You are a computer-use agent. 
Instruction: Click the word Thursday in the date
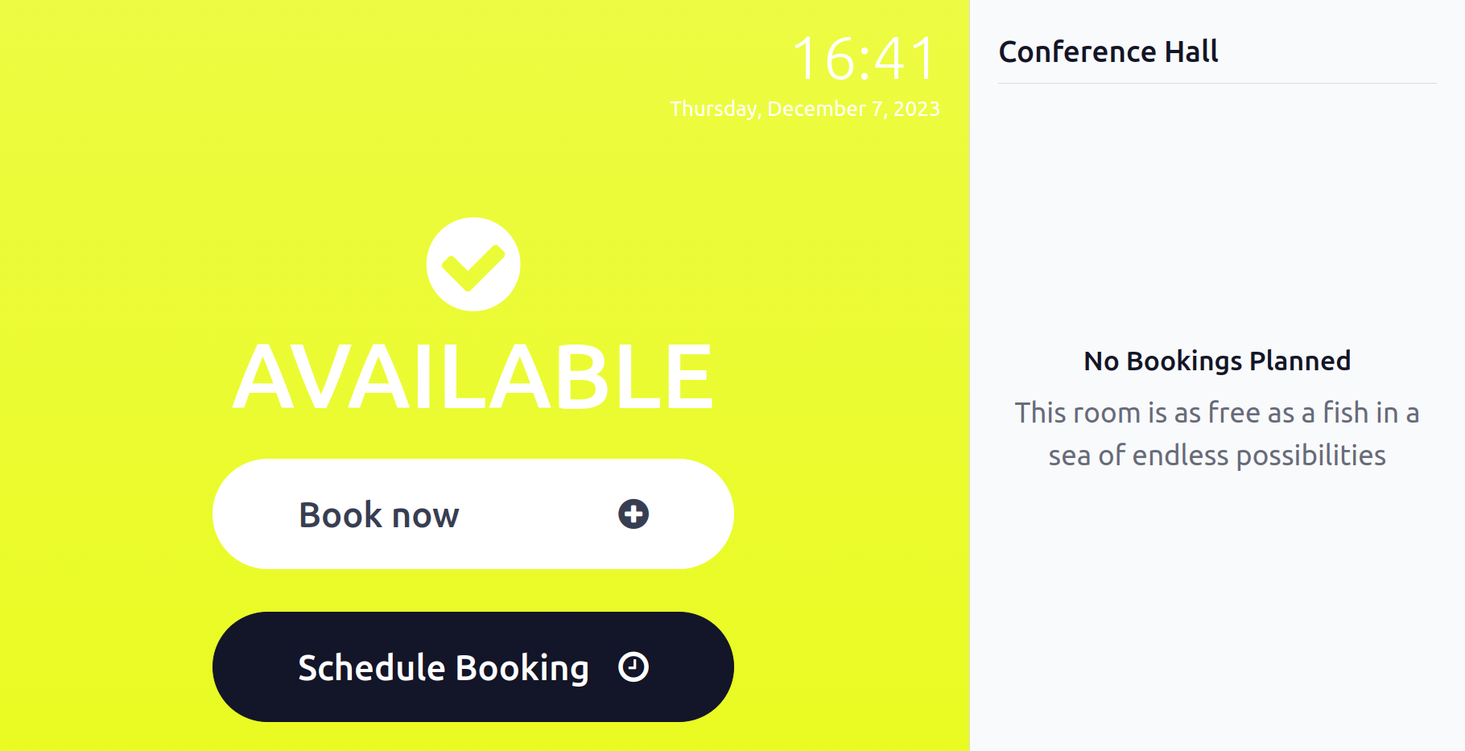pyautogui.click(x=714, y=109)
